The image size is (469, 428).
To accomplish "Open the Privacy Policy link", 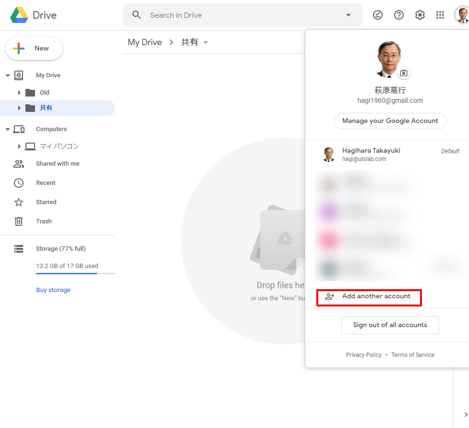I will [364, 355].
